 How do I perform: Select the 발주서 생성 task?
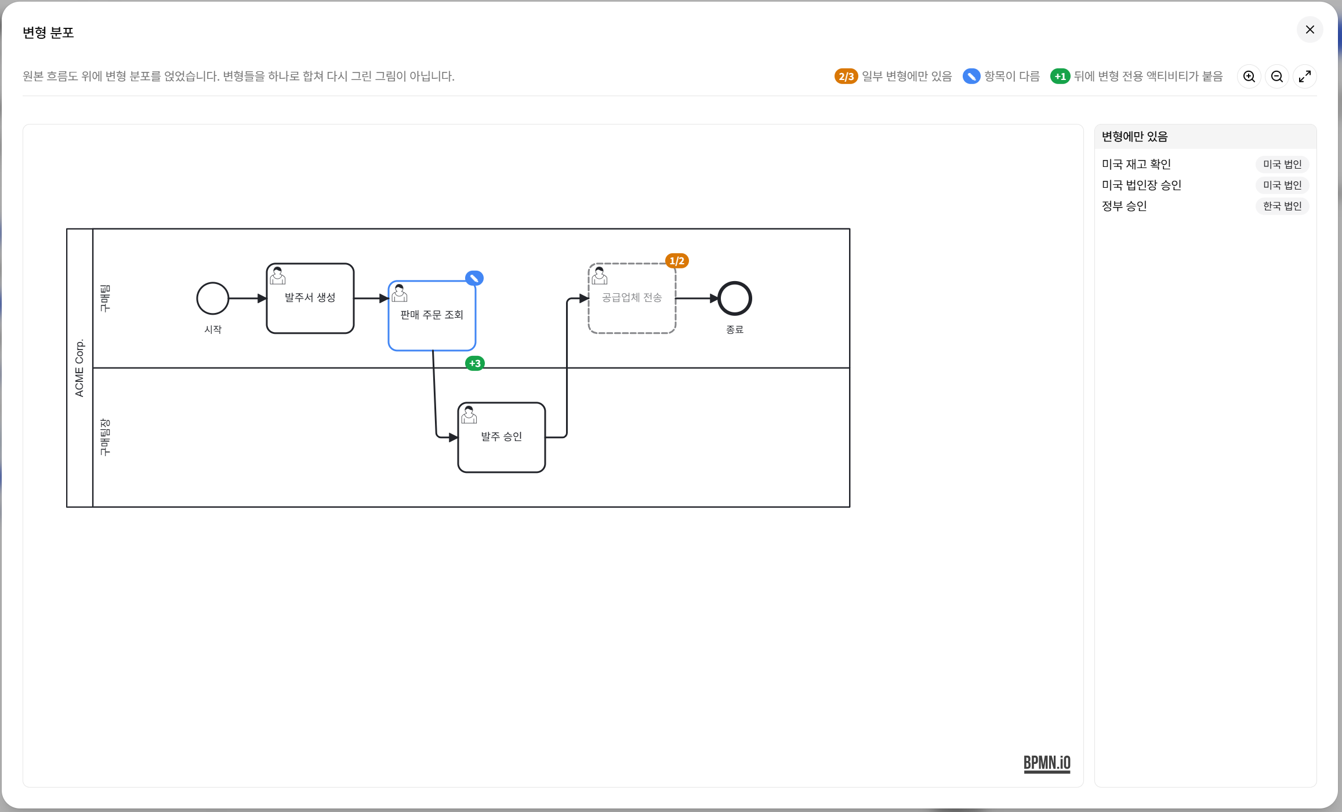pyautogui.click(x=310, y=298)
